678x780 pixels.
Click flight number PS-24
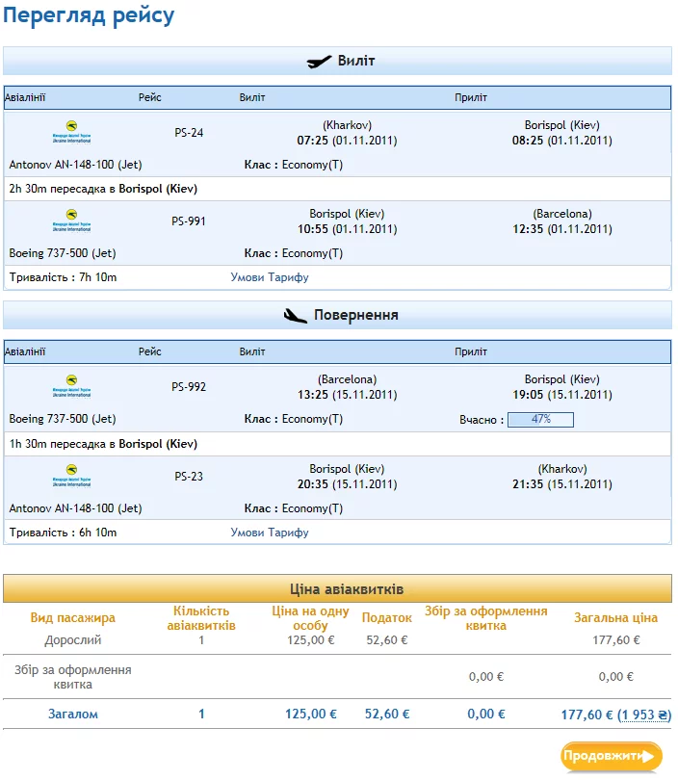[189, 132]
